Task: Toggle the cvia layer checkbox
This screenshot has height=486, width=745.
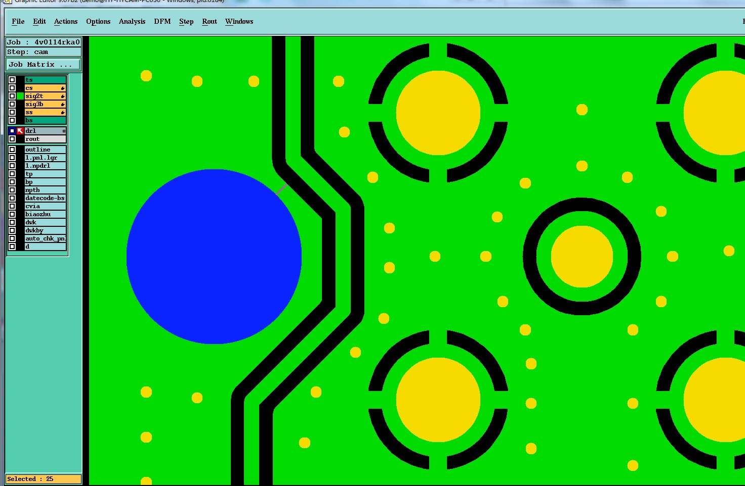Action: [12, 206]
